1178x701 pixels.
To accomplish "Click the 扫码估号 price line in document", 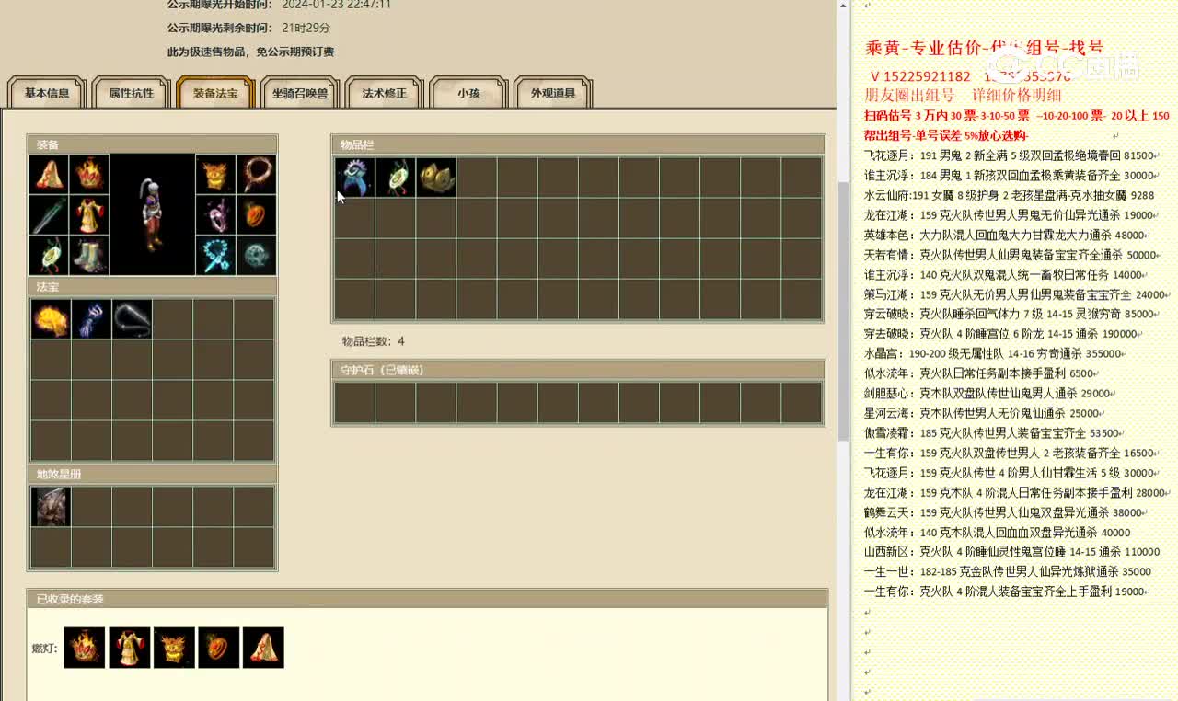I will [x=1017, y=116].
